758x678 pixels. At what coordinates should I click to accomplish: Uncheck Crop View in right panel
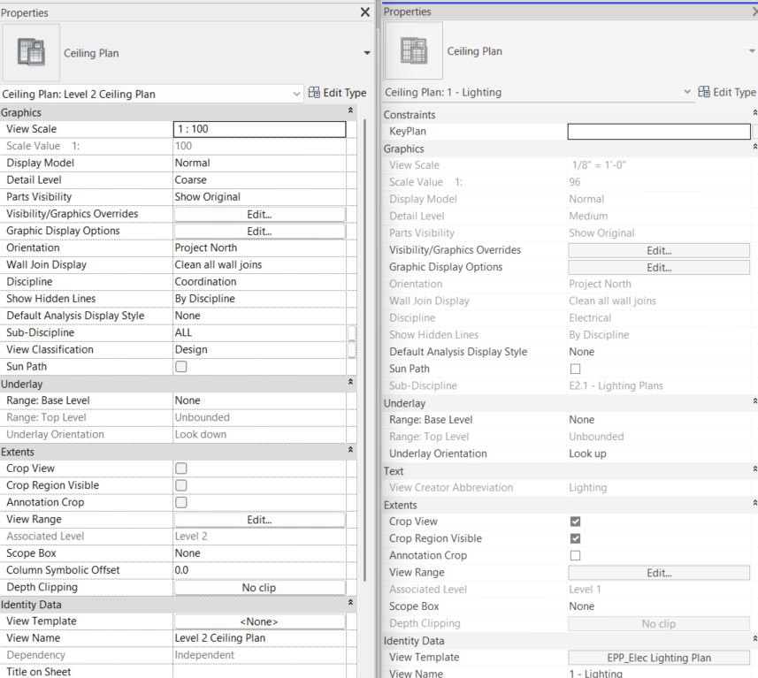(x=575, y=522)
